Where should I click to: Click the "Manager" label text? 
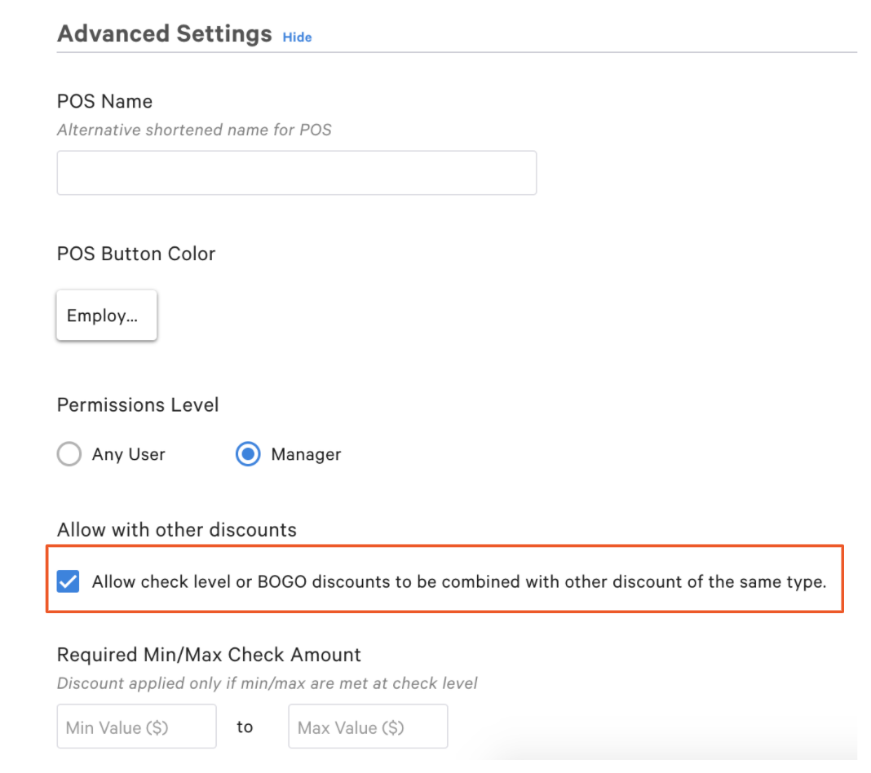pos(306,454)
